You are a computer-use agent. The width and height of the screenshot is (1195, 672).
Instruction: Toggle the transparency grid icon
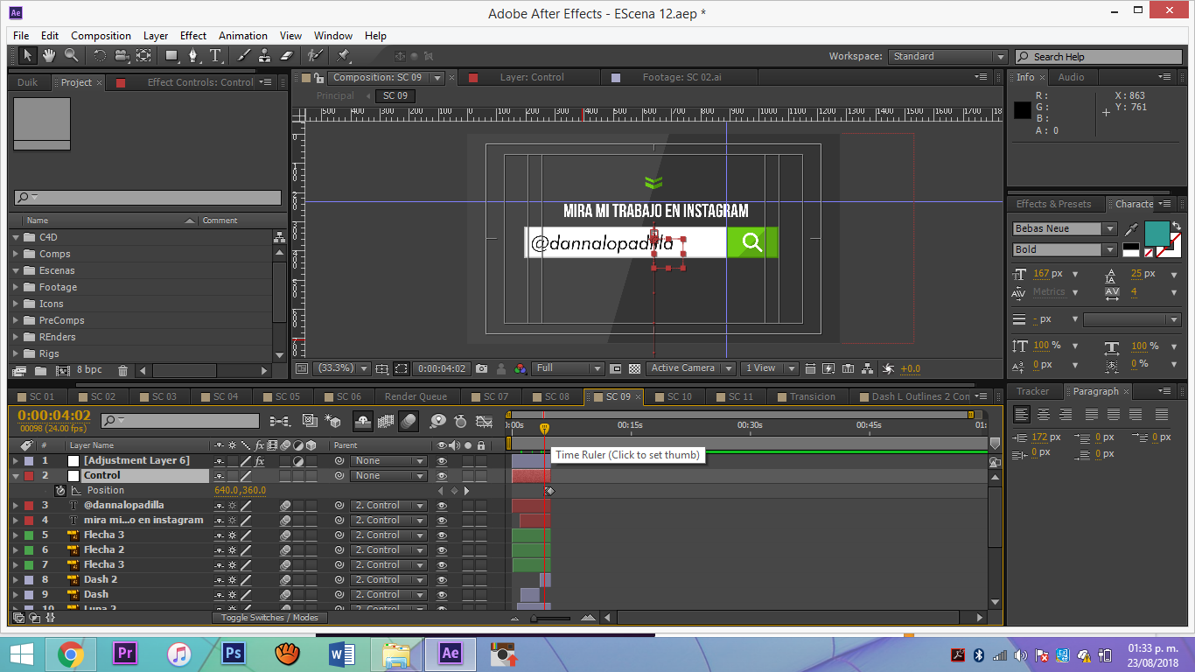(635, 369)
